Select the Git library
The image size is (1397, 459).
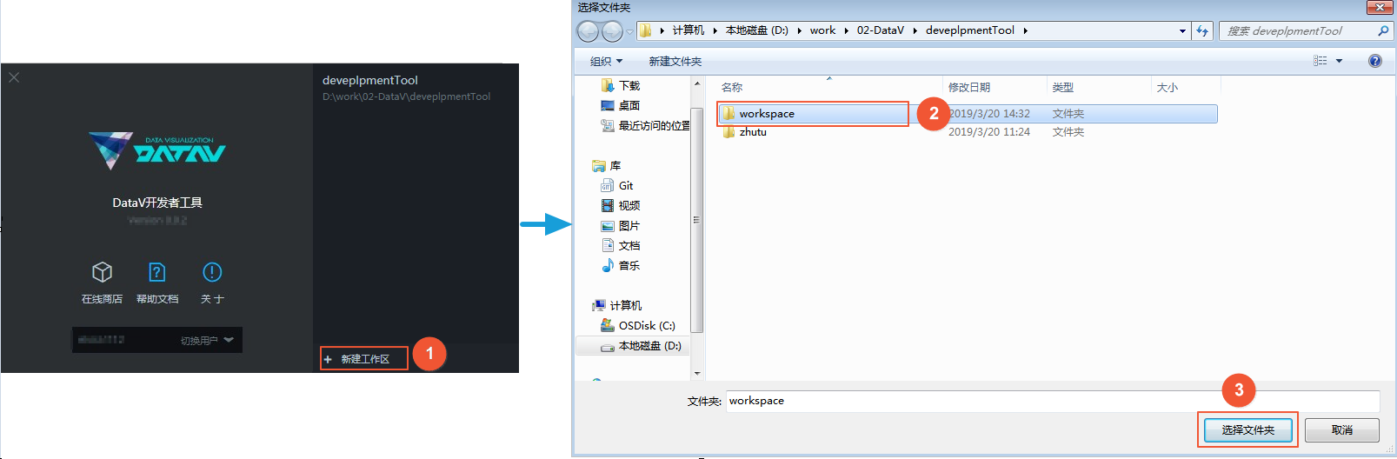617,186
